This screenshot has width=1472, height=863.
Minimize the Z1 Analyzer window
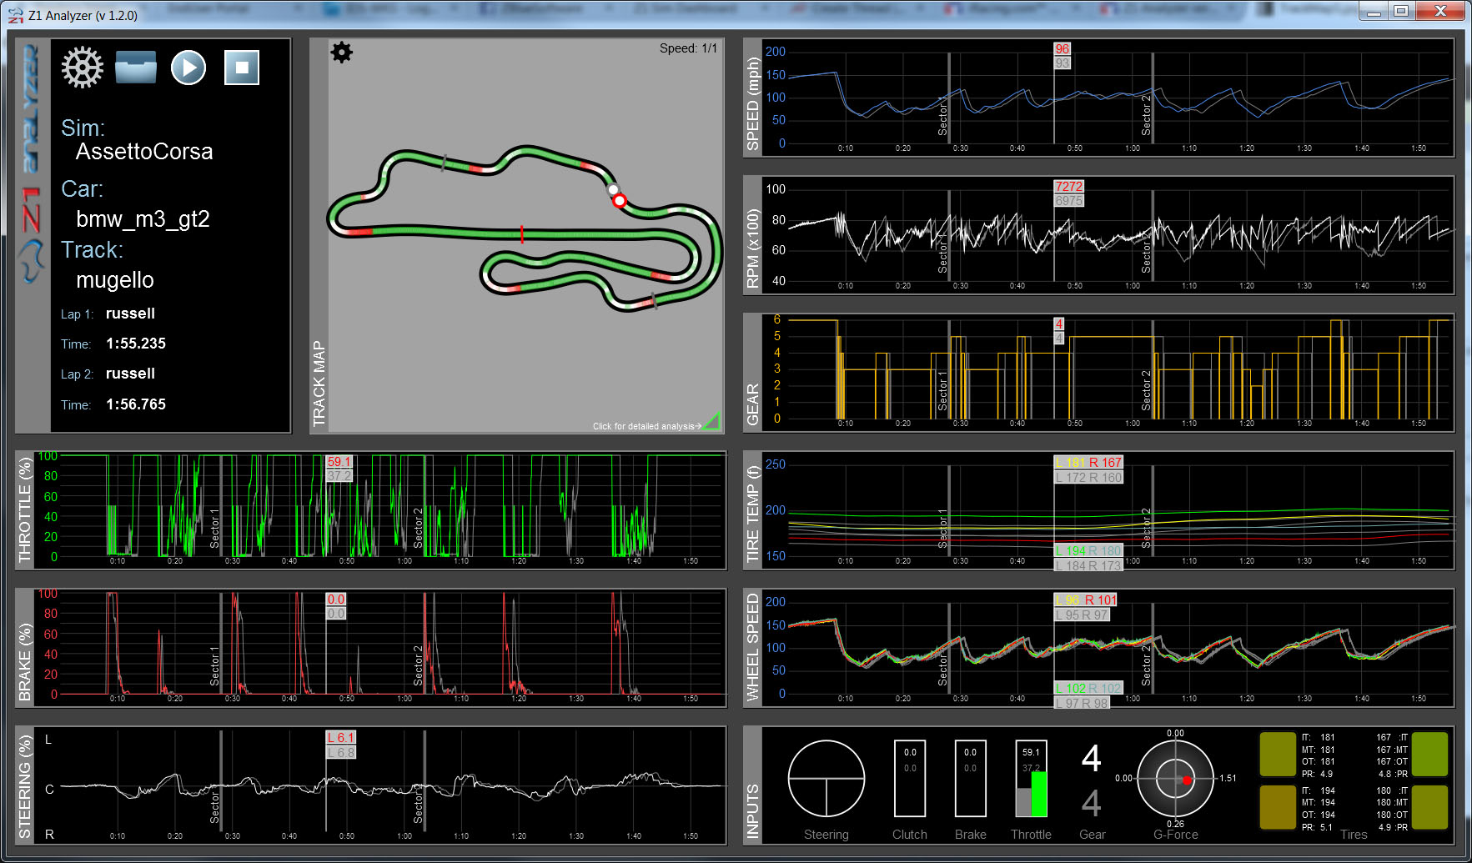[x=1374, y=12]
